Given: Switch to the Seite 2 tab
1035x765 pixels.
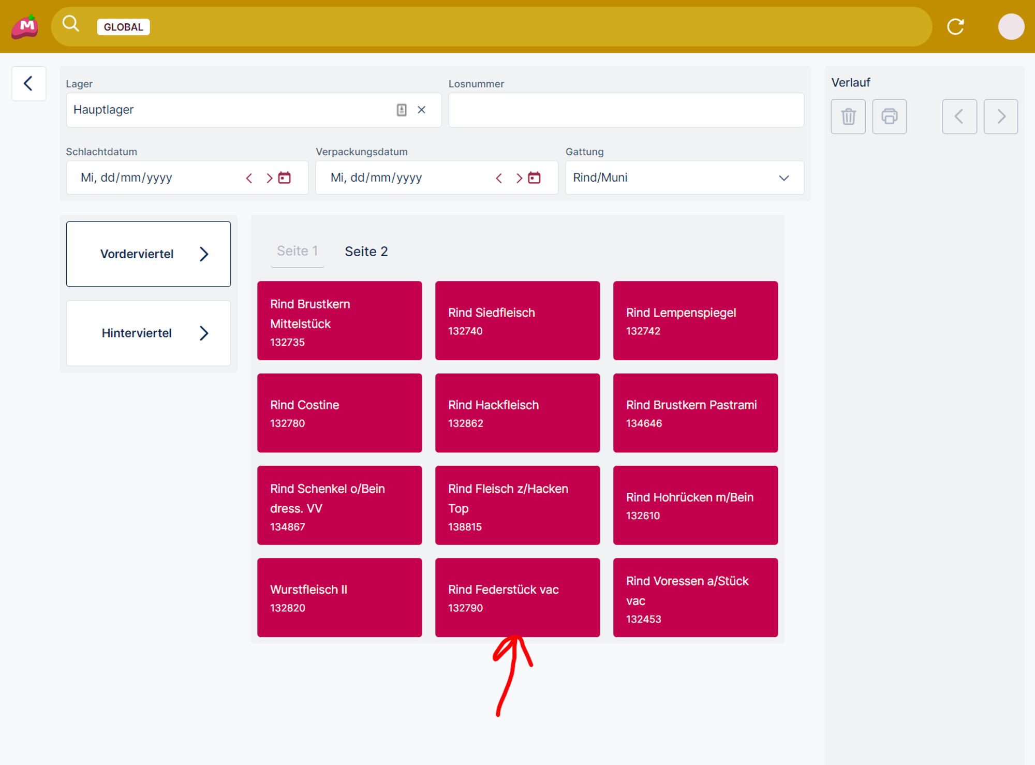Looking at the screenshot, I should (366, 252).
